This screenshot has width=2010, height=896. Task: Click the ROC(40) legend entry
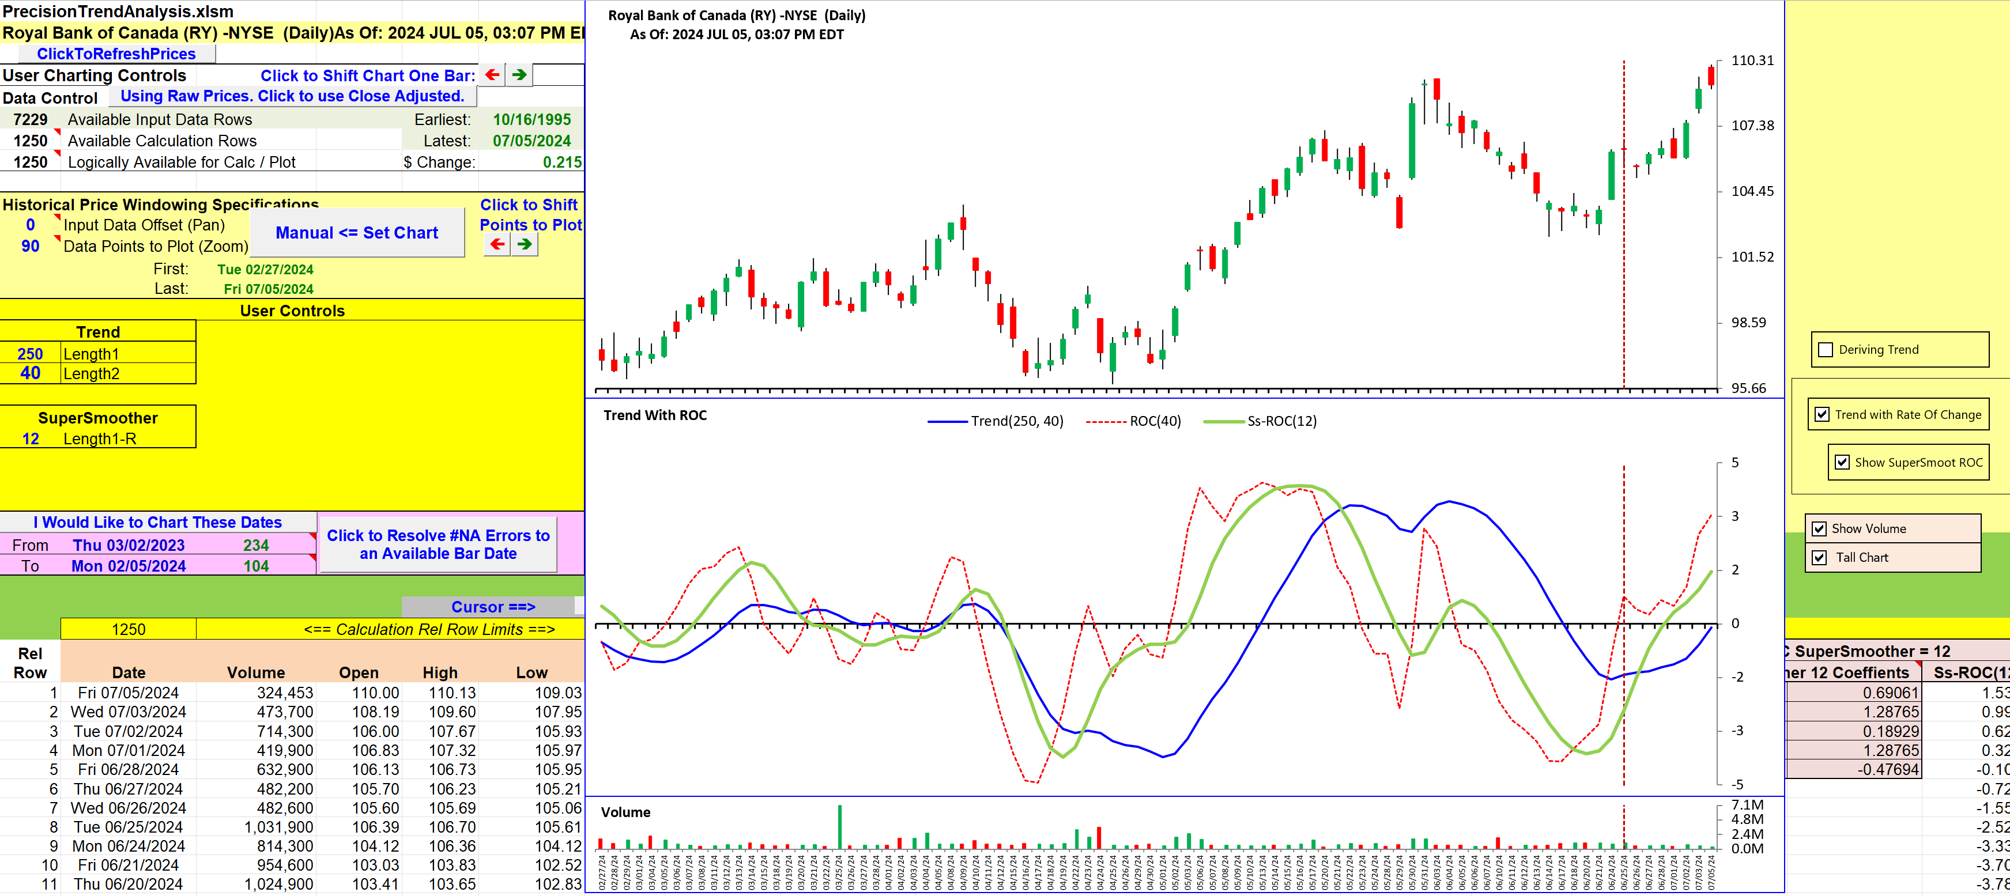(x=1133, y=421)
